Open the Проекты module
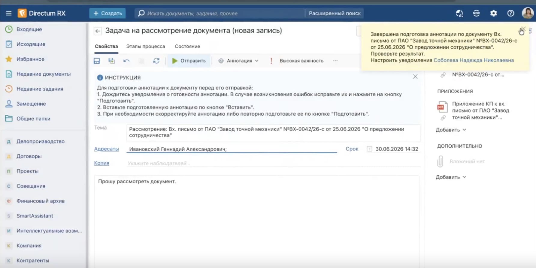Viewport: 536px width, 268px height. click(27, 171)
